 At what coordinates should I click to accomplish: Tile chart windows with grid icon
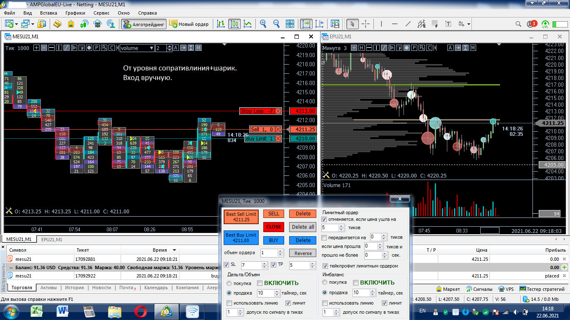[290, 24]
